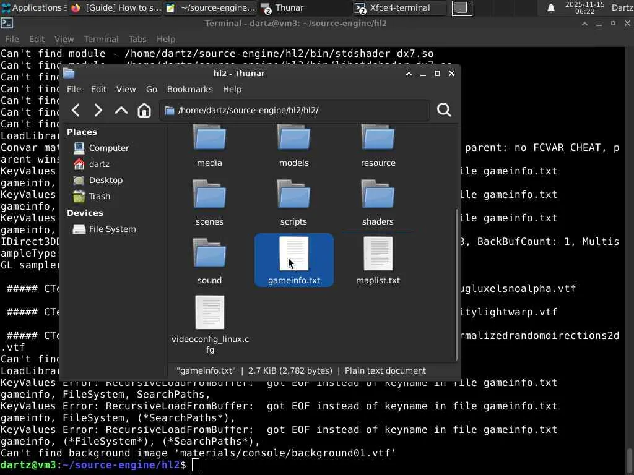Image resolution: width=634 pixels, height=475 pixels.
Task: Open dartz home in Places sidebar
Action: pos(92,164)
